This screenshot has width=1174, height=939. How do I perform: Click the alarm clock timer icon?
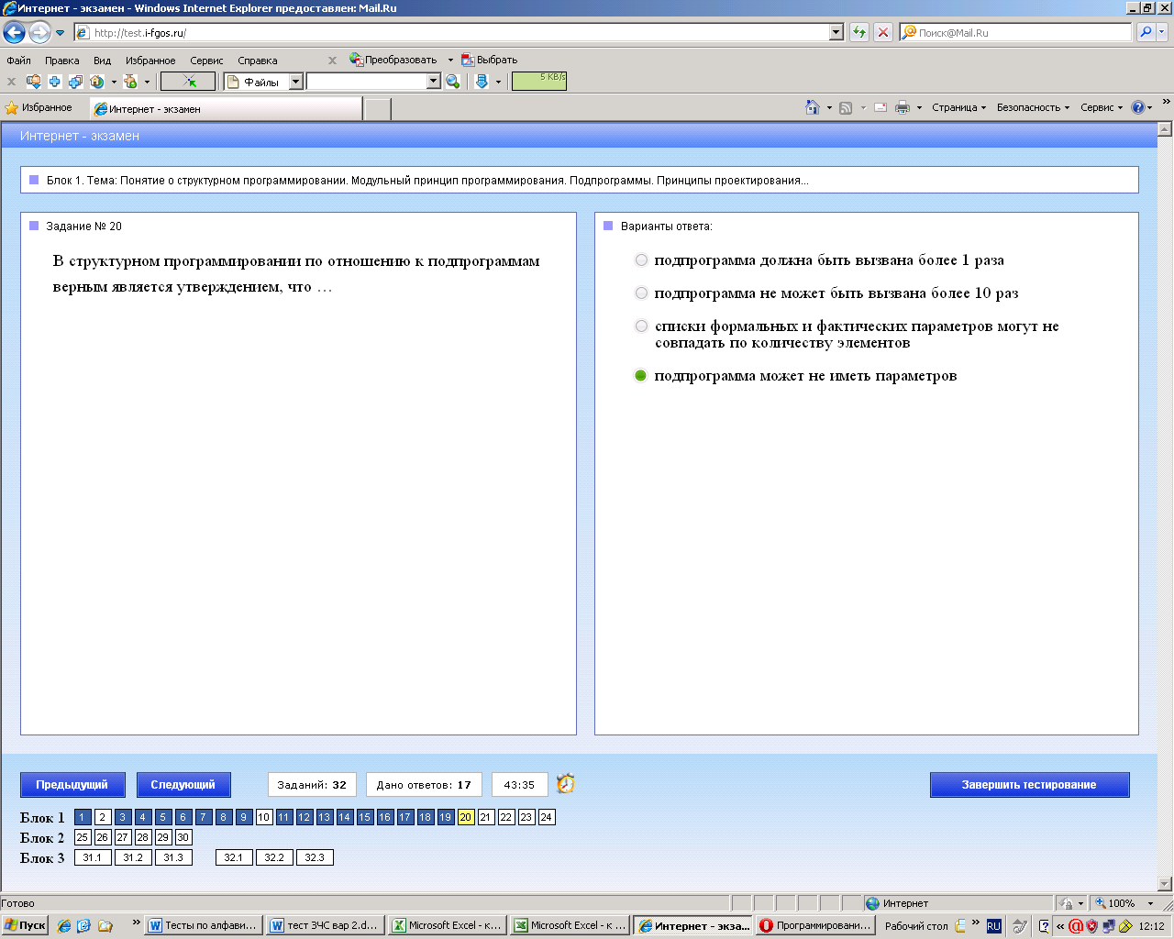click(566, 784)
